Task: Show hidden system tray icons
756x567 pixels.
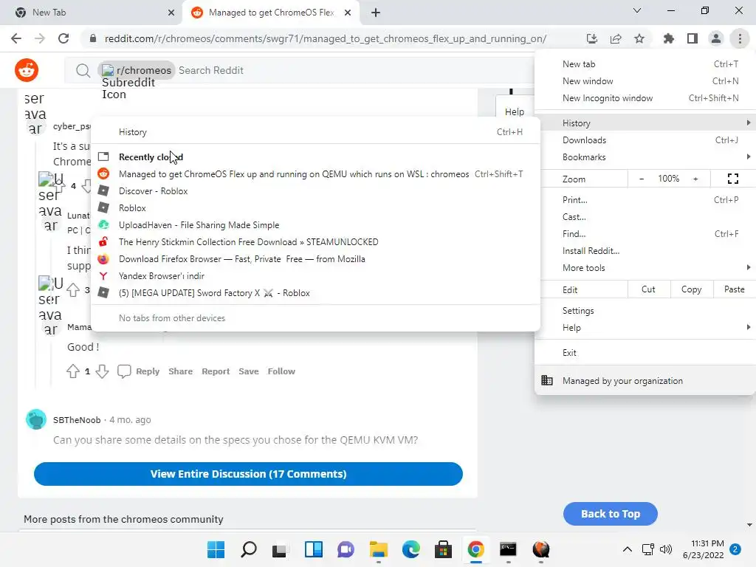Action: (628, 549)
